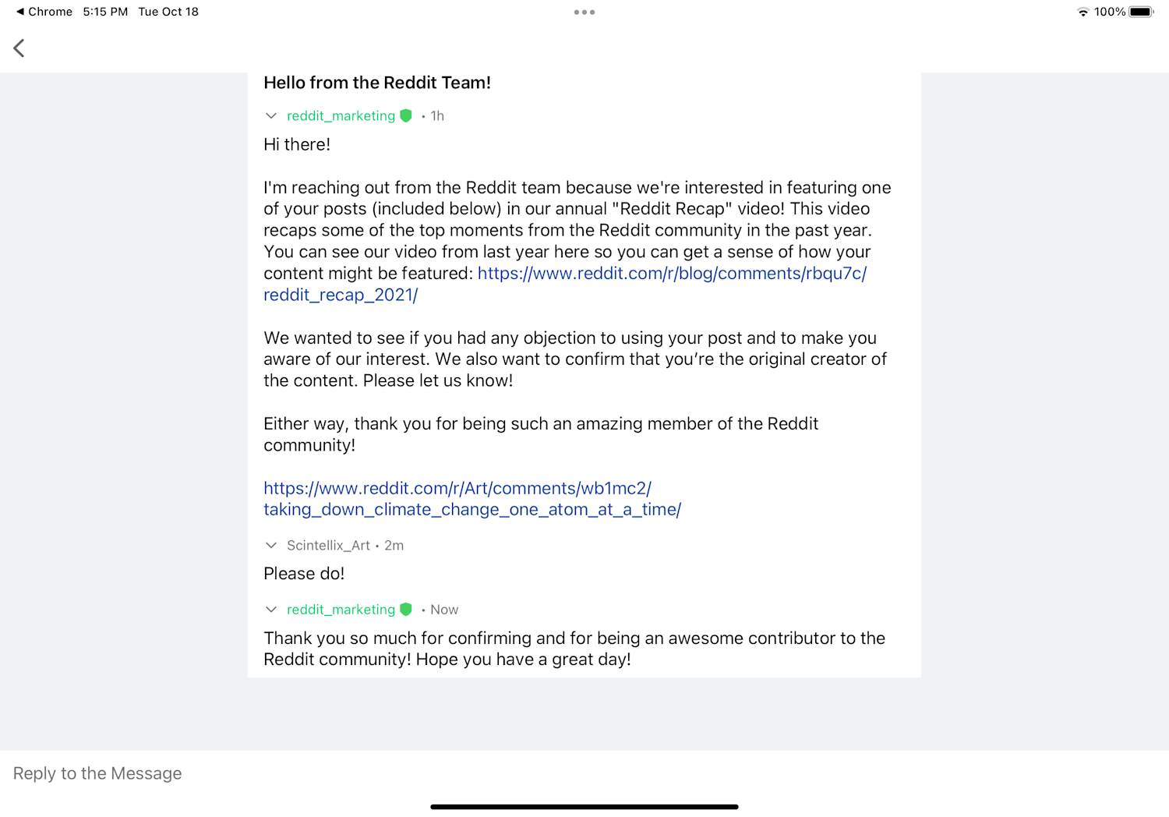Collapse the latest reddit_marketing reply
The width and height of the screenshot is (1169, 817).
point(271,609)
